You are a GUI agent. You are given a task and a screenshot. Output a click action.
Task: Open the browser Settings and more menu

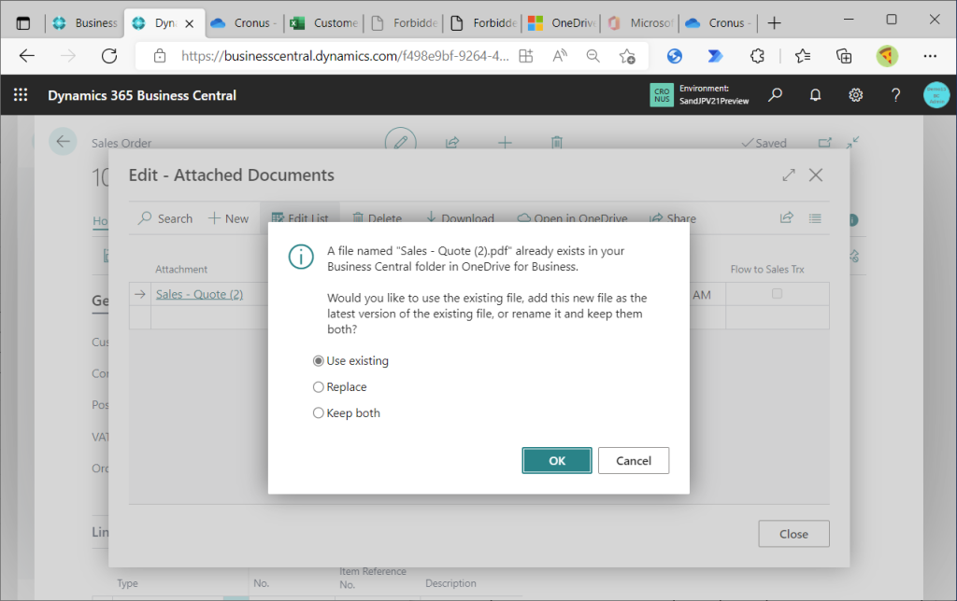(930, 56)
